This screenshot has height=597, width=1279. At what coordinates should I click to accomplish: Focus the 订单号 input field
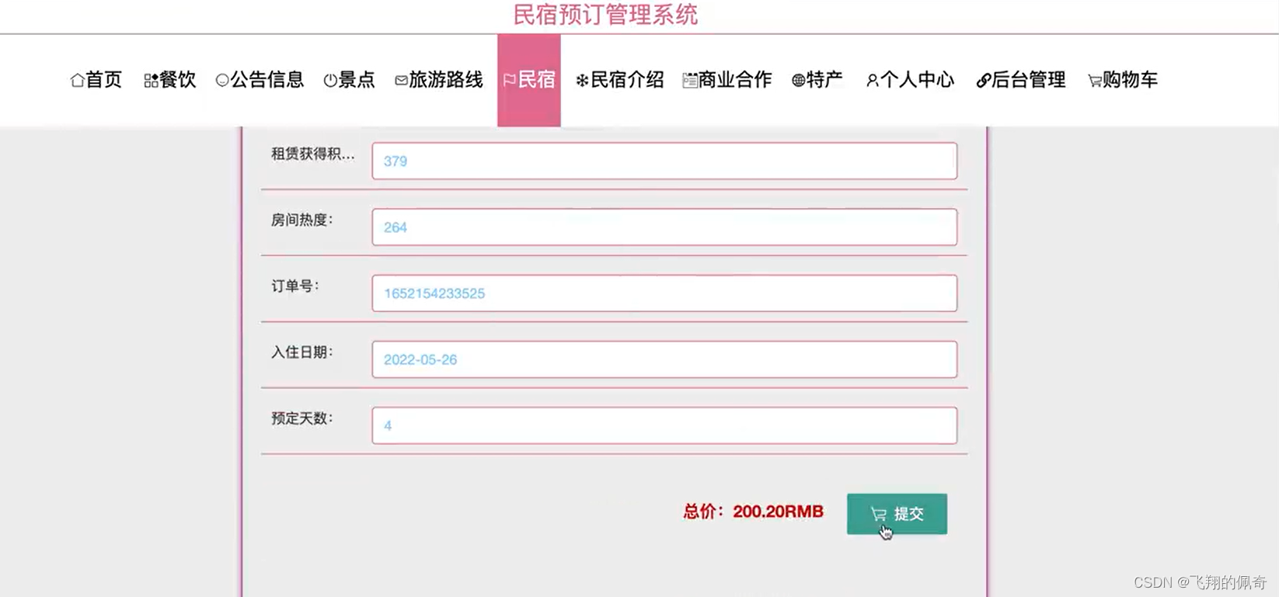[x=664, y=293]
